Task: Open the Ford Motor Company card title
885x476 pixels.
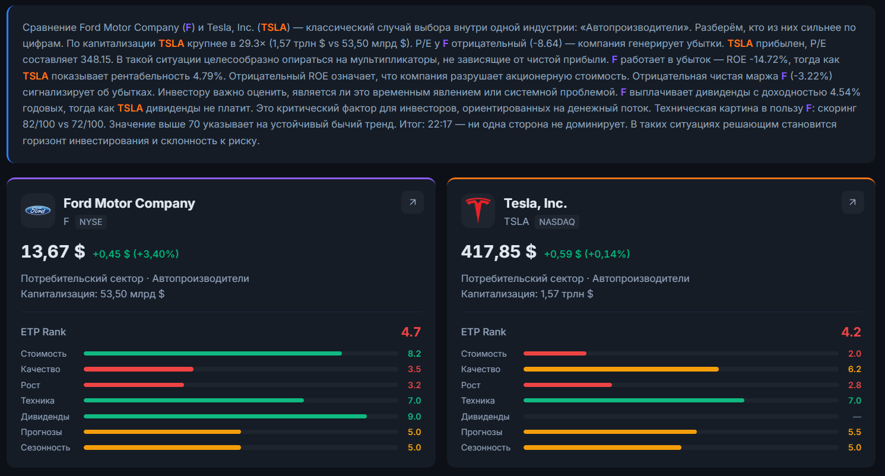Action: 129,203
